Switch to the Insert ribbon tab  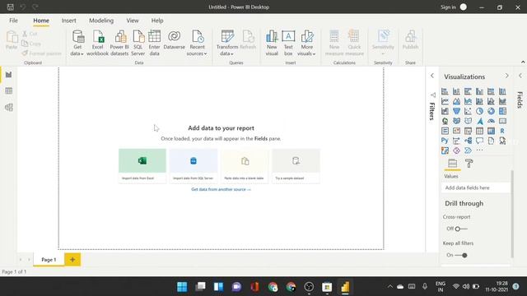pos(68,21)
